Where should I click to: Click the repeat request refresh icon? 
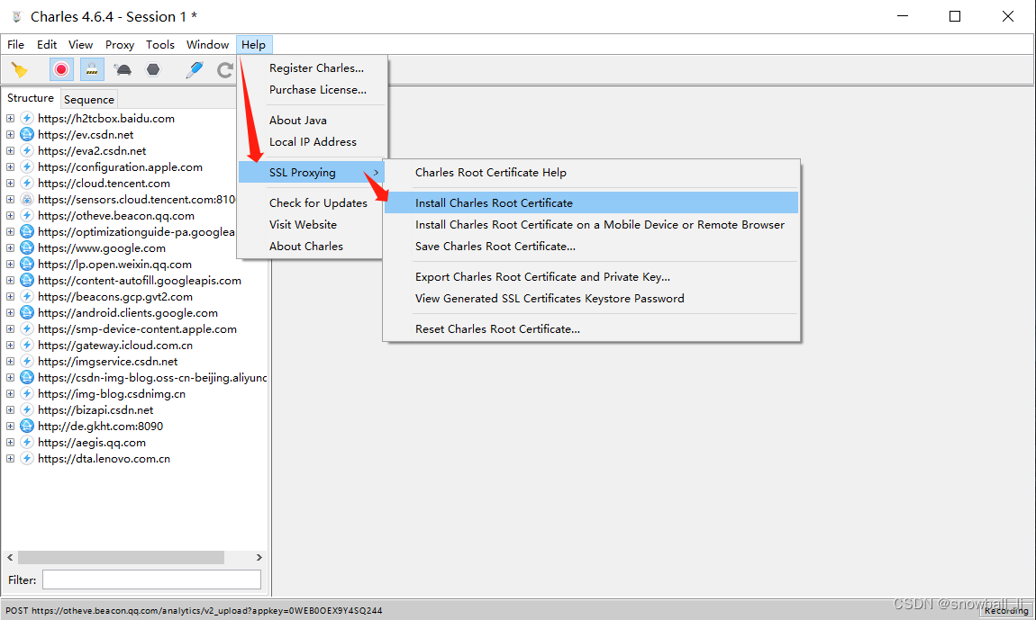[x=225, y=69]
